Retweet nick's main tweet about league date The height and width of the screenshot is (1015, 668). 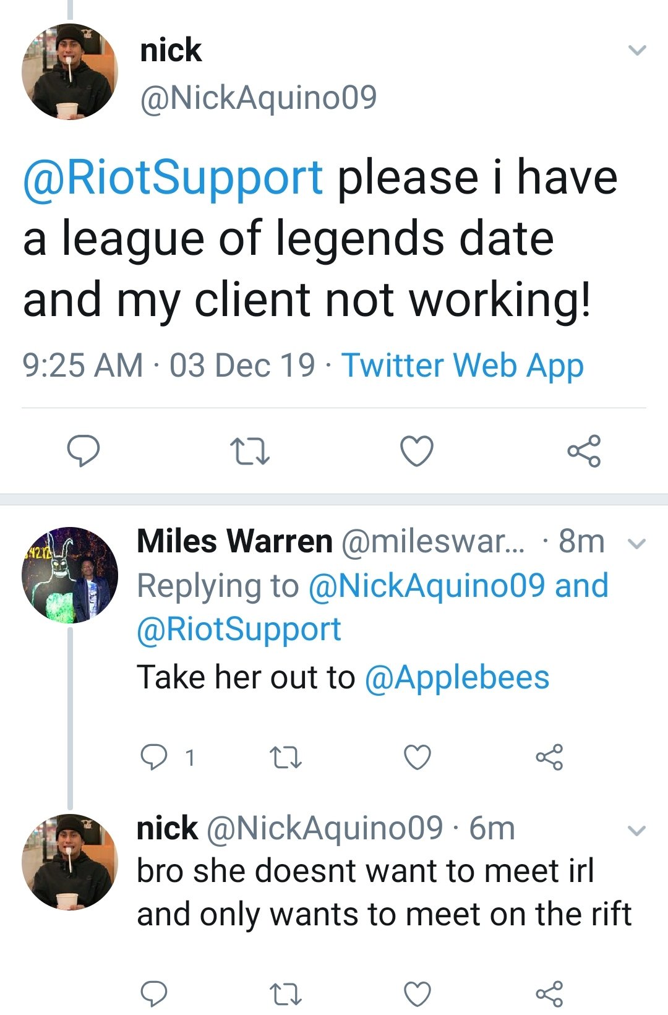(249, 451)
